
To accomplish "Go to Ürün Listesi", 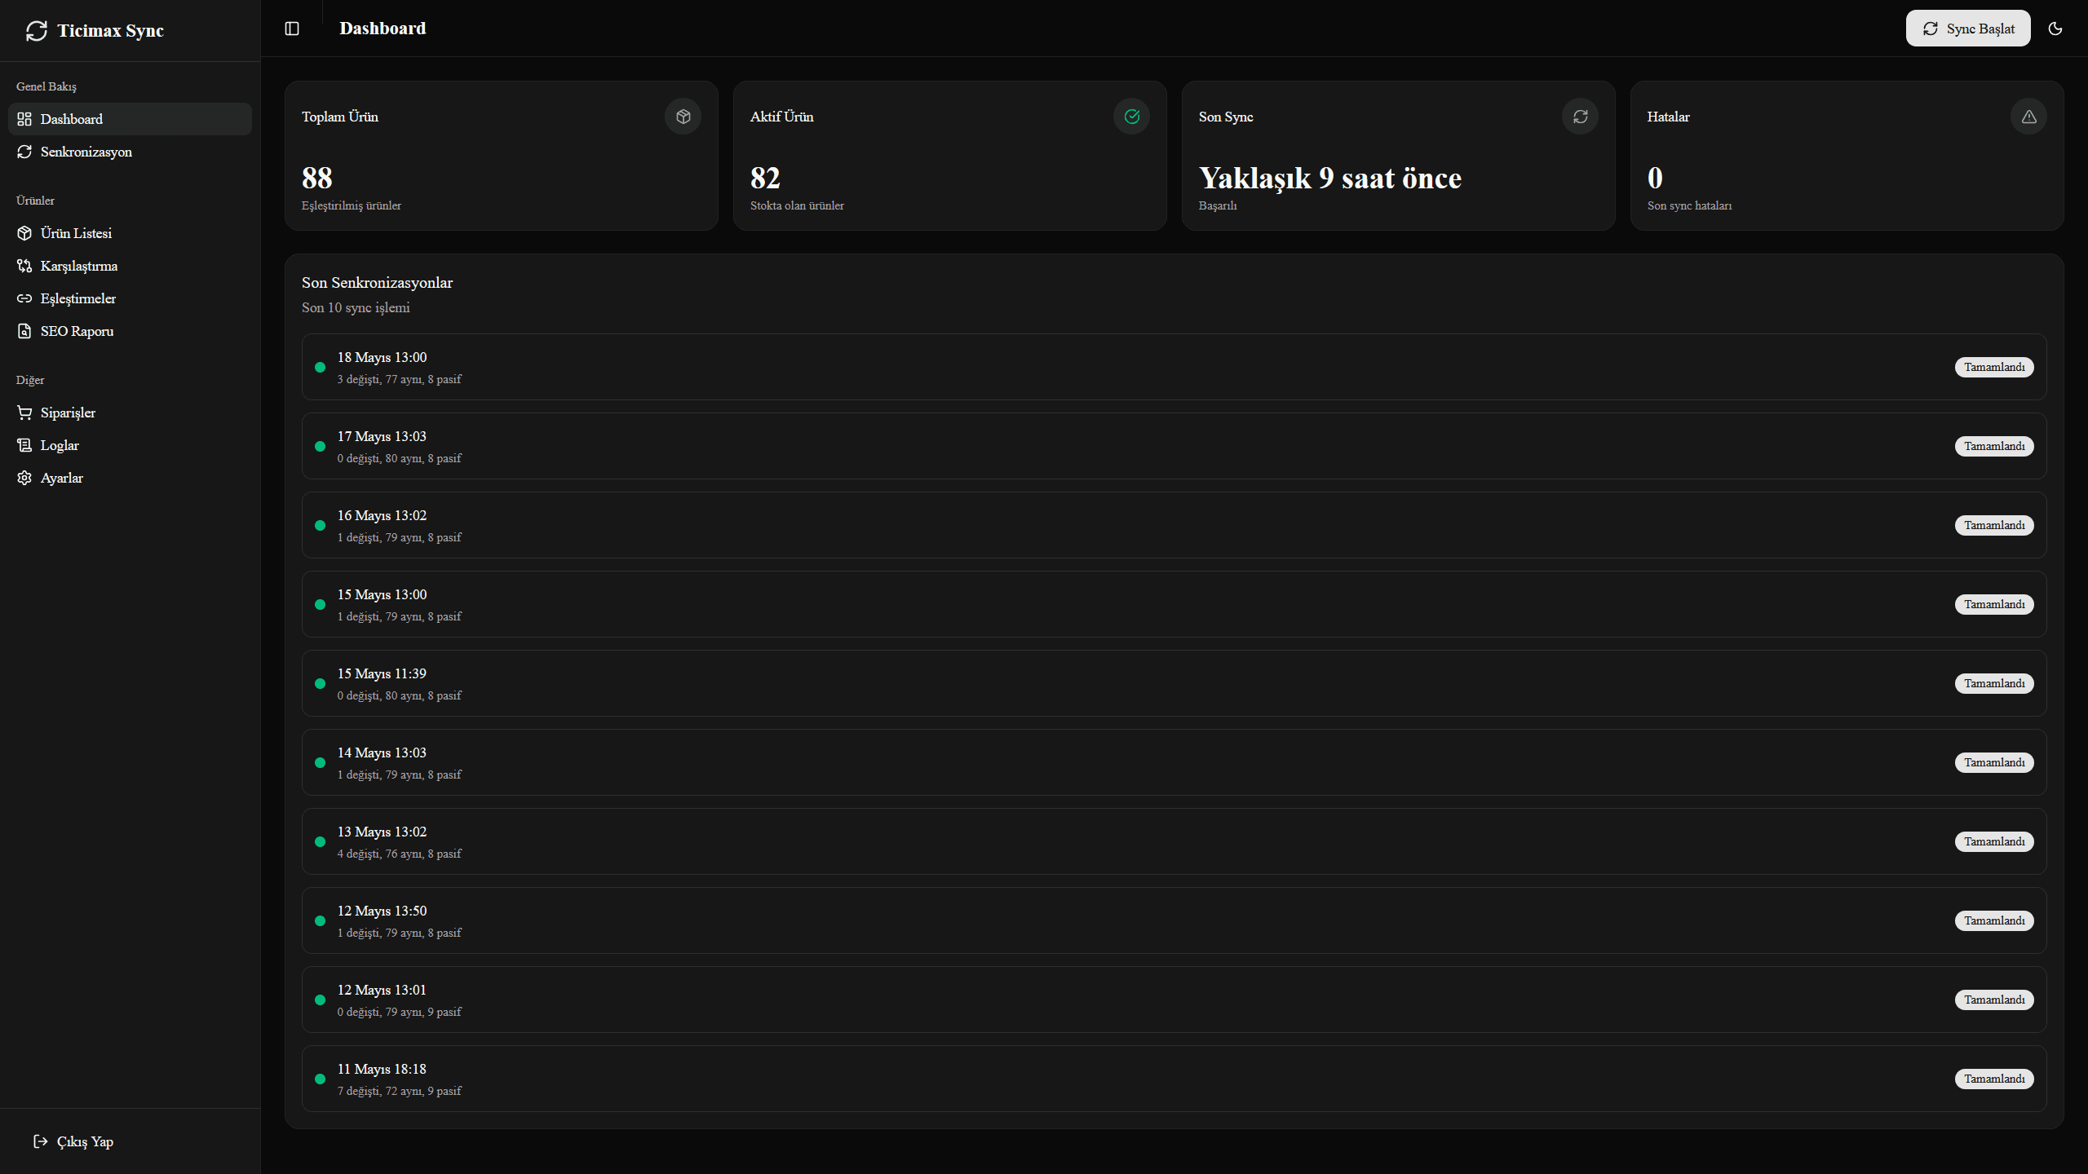I will (130, 233).
